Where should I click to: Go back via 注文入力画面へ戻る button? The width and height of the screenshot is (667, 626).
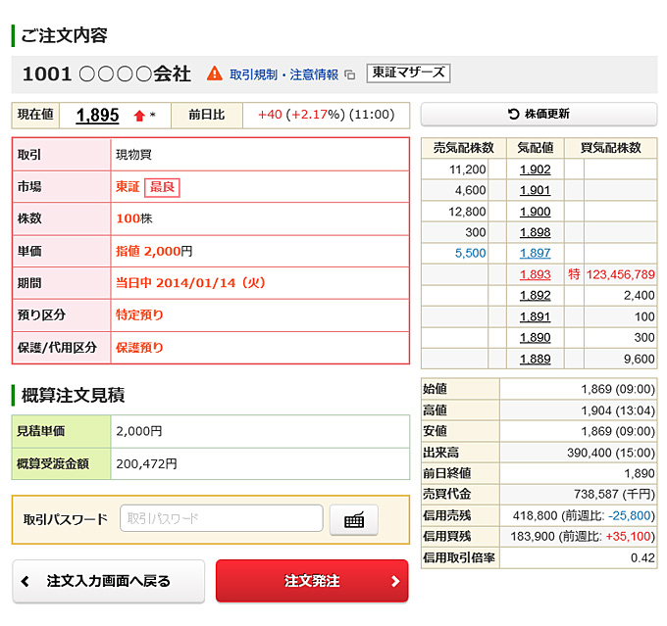click(x=109, y=581)
